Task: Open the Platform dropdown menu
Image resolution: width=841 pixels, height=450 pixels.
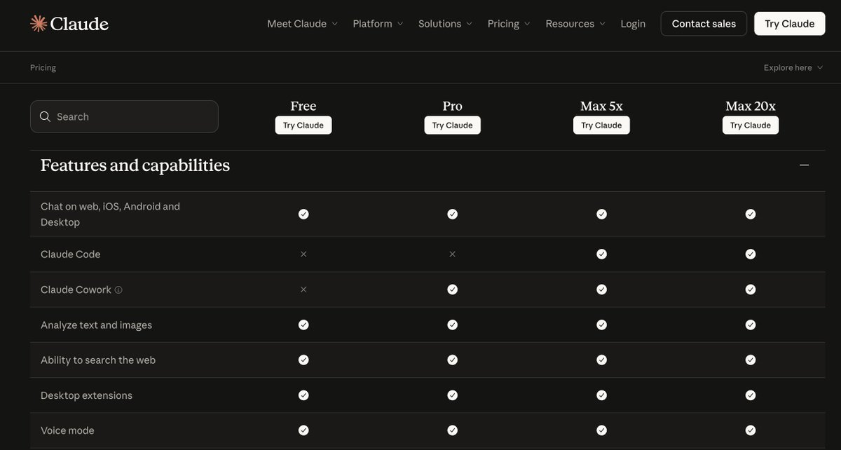Action: [378, 24]
